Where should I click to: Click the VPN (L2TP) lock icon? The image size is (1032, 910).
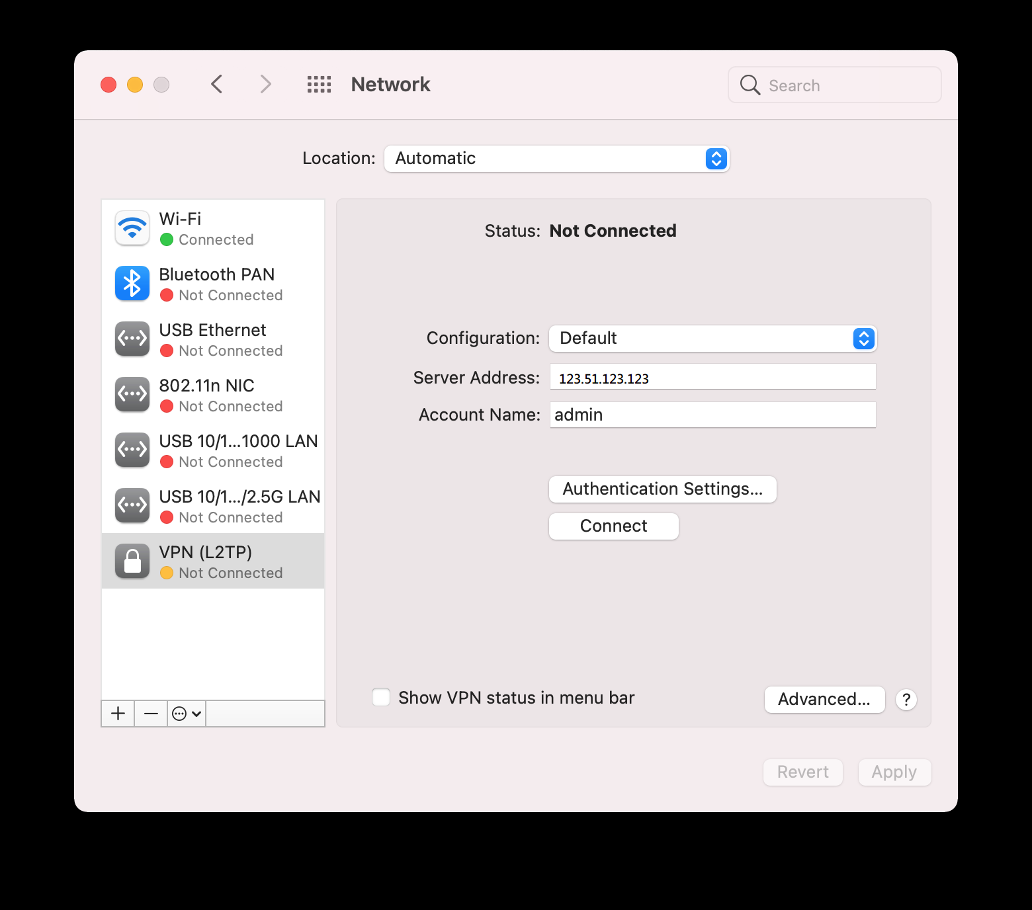click(132, 561)
